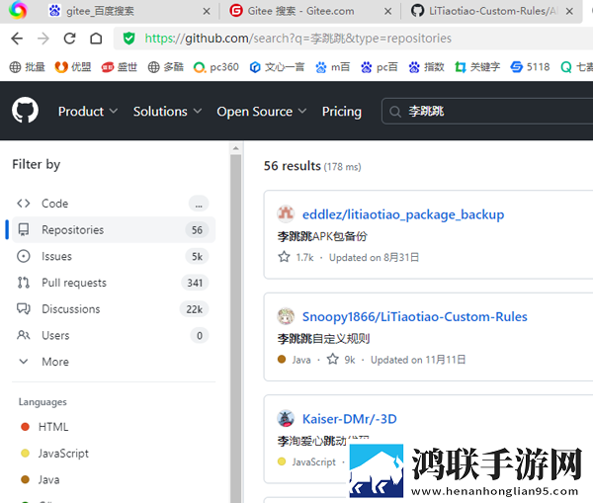The width and height of the screenshot is (593, 503).
Task: Click the browser address bar URL
Action: [298, 39]
